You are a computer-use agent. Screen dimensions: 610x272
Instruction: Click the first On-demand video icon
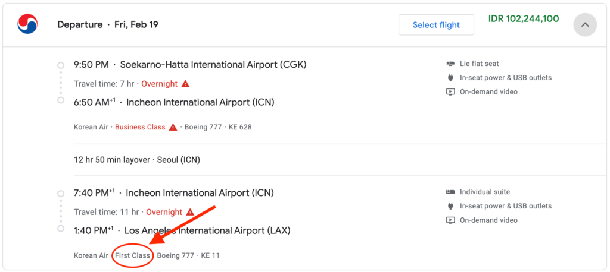coord(450,92)
